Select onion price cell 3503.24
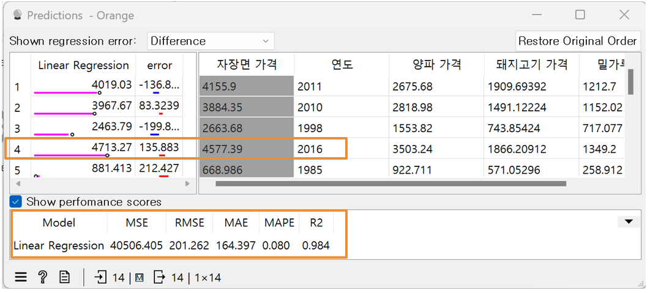Screen dimensions: 650x293 pos(436,149)
